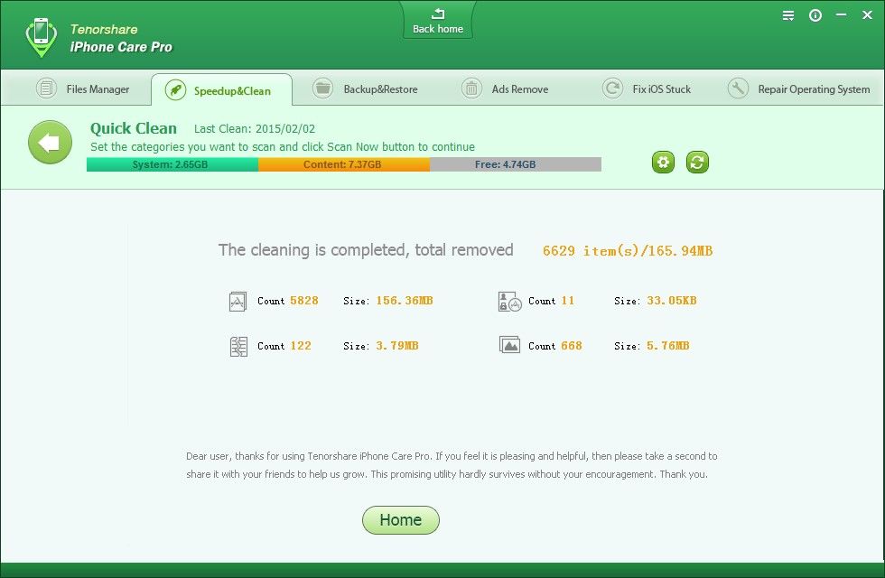This screenshot has width=885, height=578.
Task: Open the Backup&Restore tab
Action: (x=366, y=89)
